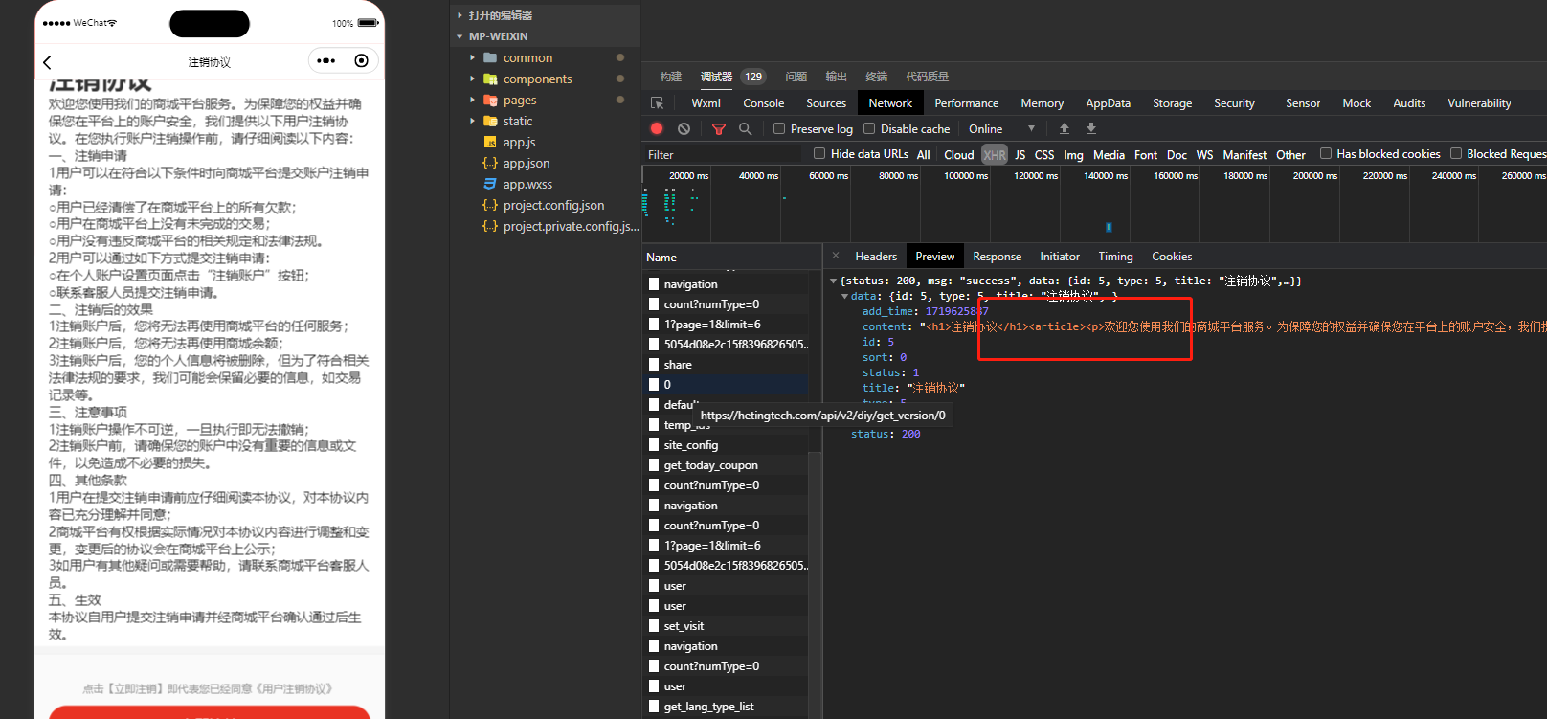Viewport: 1547px width, 719px height.
Task: Click the request at the 60000 ms mark
Action: click(x=784, y=198)
